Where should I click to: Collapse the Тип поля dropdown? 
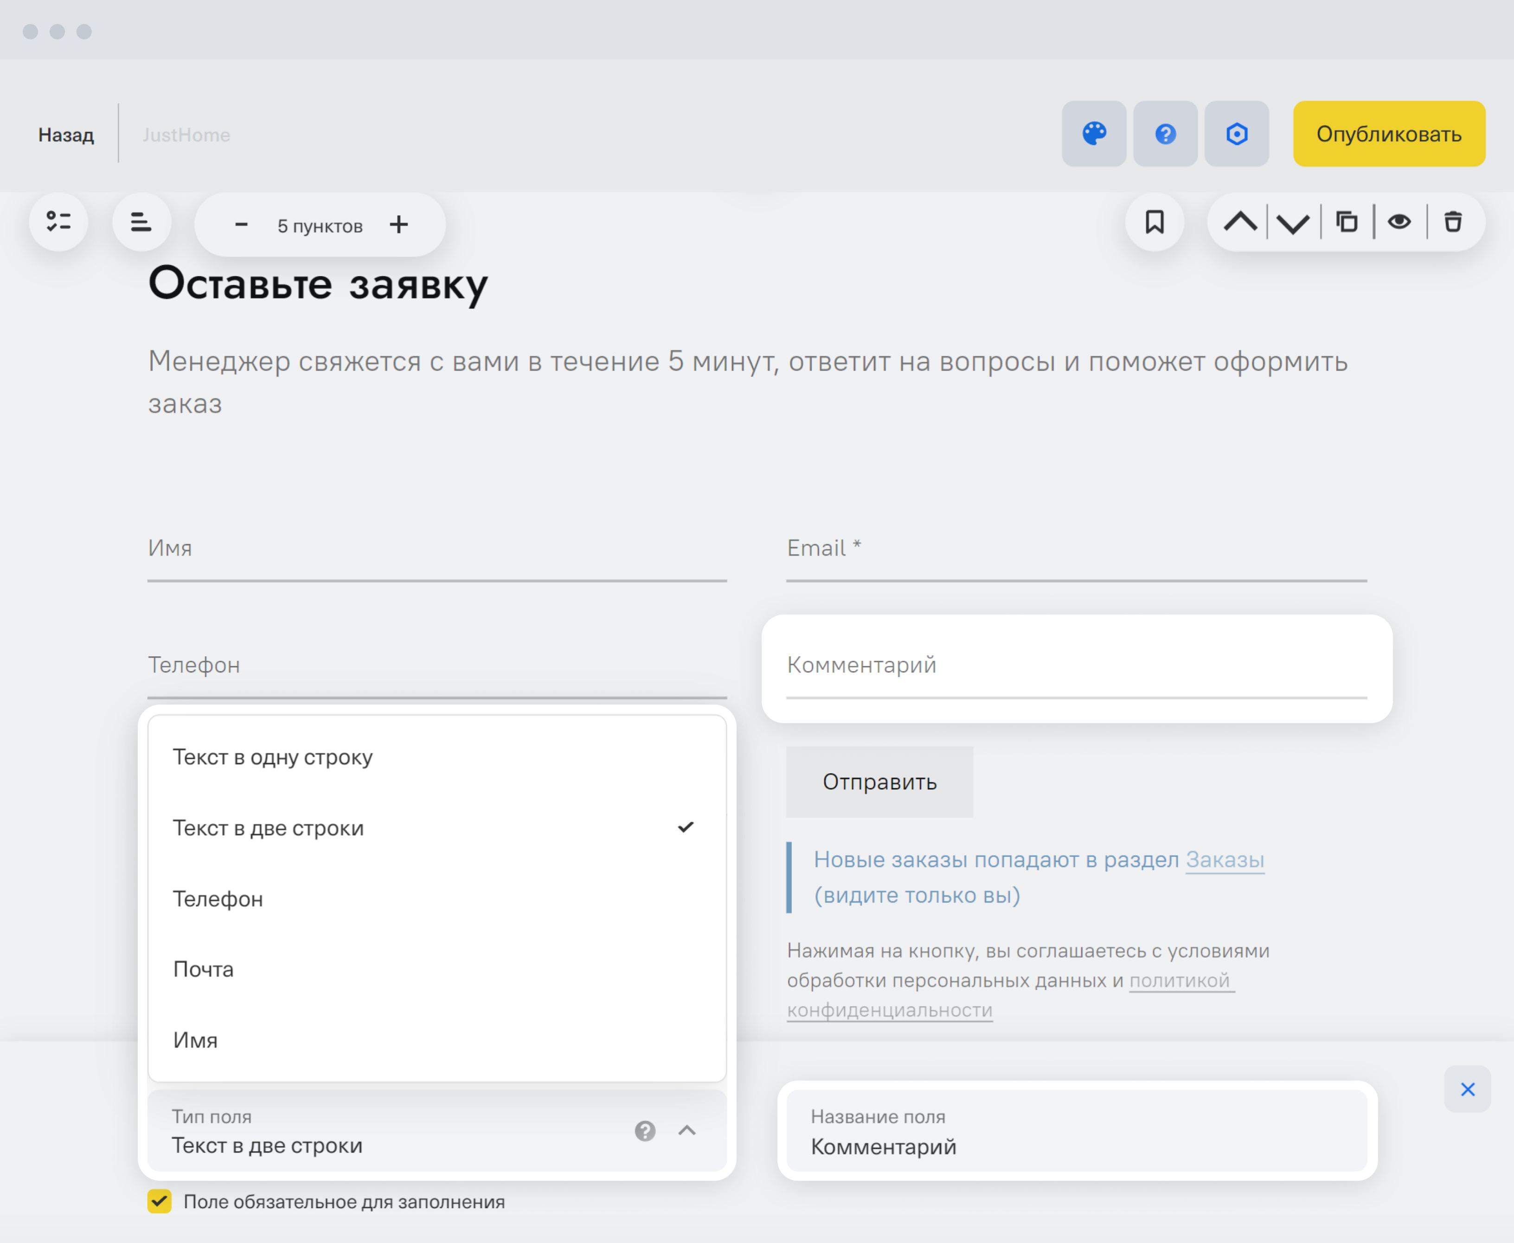[437, 1131]
